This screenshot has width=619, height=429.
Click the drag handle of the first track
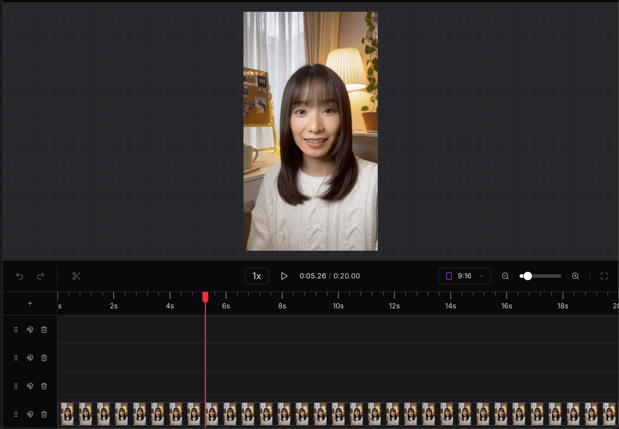tap(16, 330)
